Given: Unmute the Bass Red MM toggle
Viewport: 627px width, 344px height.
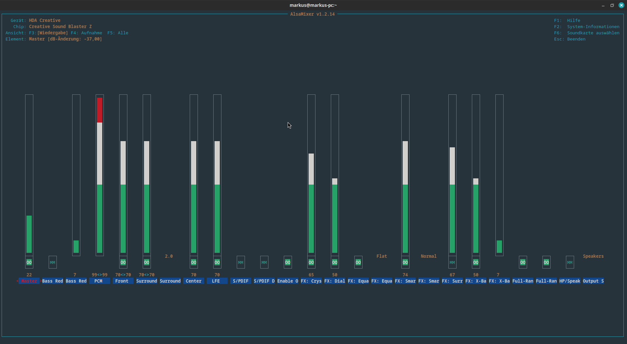Looking at the screenshot, I should coord(53,262).
